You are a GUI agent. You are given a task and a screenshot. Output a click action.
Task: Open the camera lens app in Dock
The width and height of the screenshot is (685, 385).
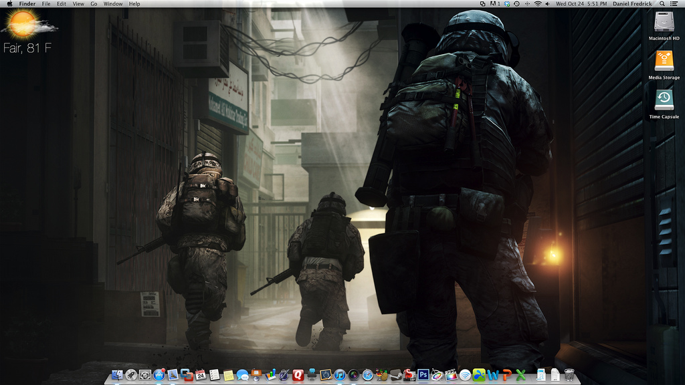point(354,375)
